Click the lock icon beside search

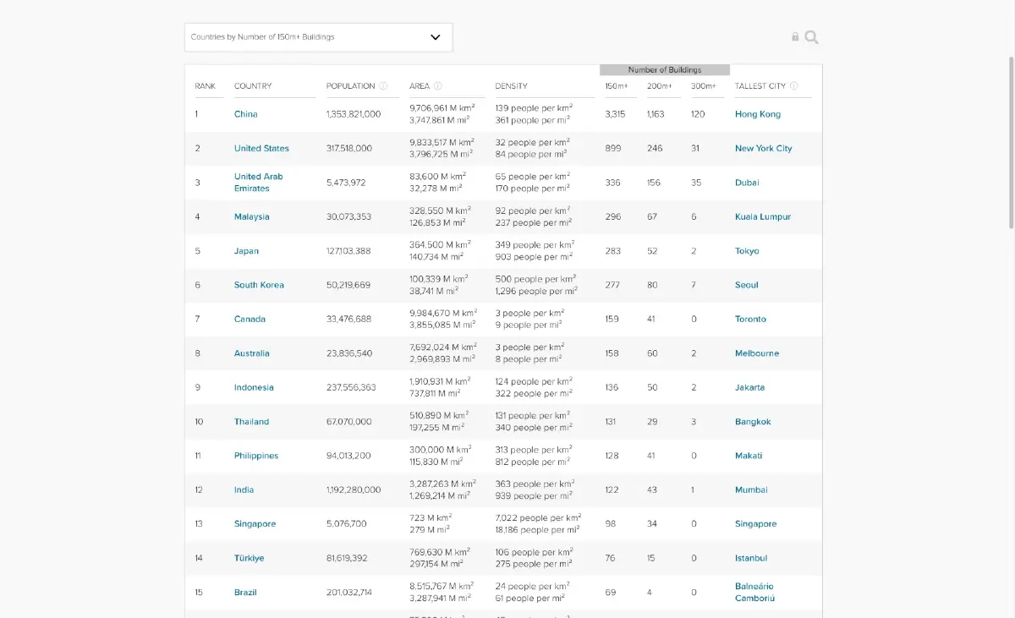point(795,37)
